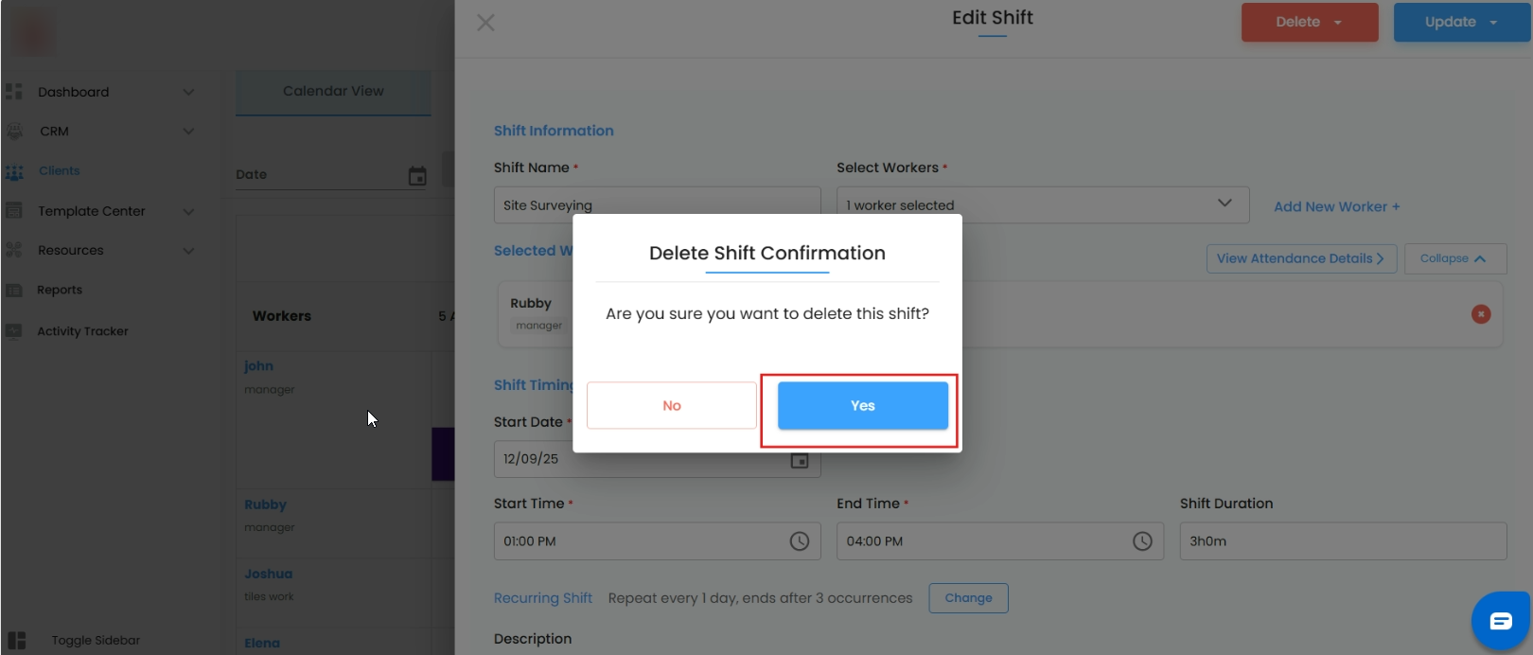Open the Start Date calendar picker icon
The image size is (1533, 655).
(800, 460)
